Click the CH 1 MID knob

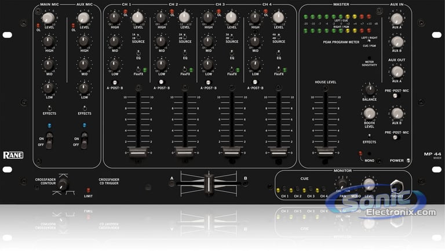click(114, 41)
